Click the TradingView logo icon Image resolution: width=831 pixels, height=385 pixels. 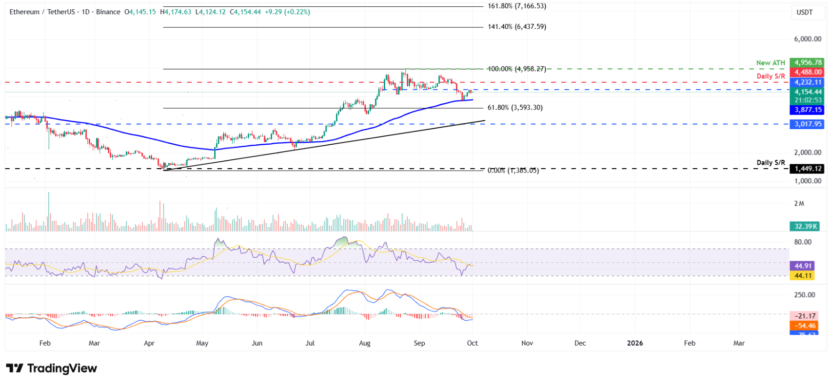pos(15,368)
